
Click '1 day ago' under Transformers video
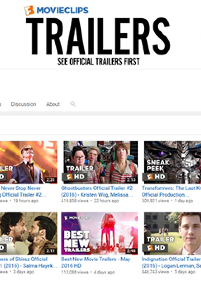coord(184,201)
